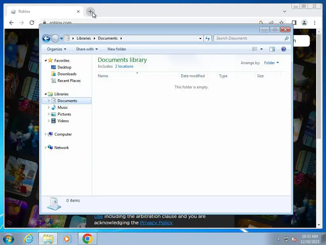Expand the Documents library triangle

[x=49, y=100]
